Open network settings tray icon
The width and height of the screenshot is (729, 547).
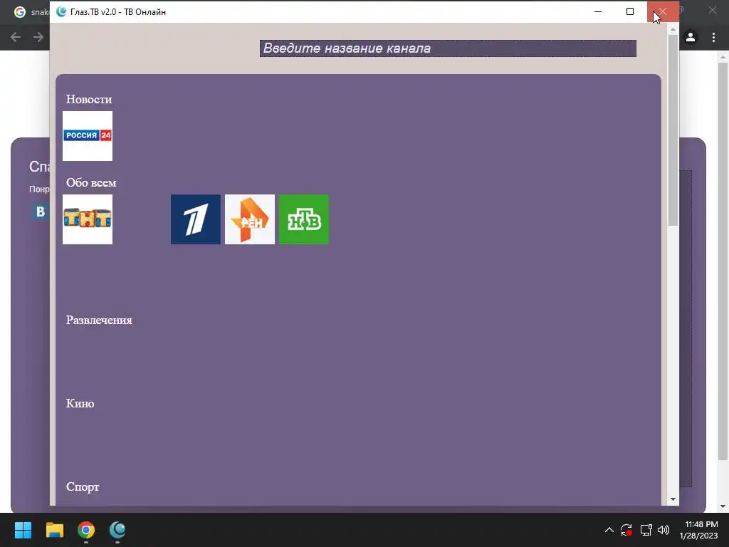(x=646, y=530)
